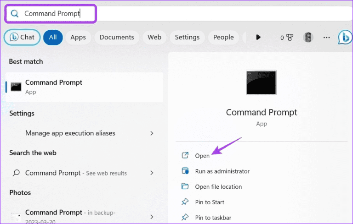353x224 pixels.
Task: Click Open to launch Command Prompt
Action: point(202,156)
